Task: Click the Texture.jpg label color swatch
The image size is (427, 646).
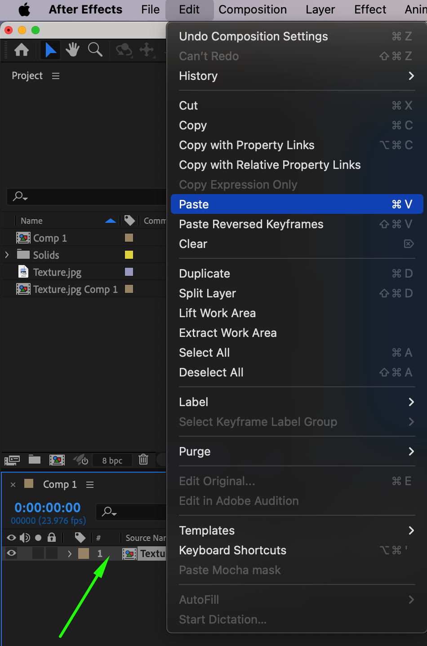Action: point(129,272)
